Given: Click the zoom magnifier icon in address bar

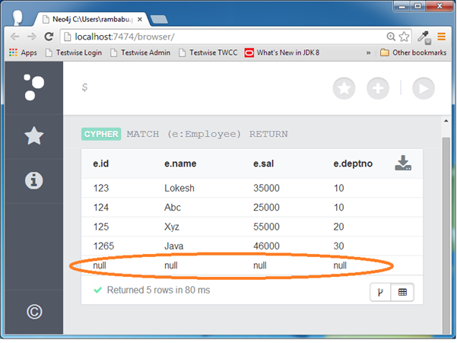Looking at the screenshot, I should click(x=391, y=37).
